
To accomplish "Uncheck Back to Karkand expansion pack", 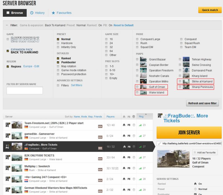I will (8, 51).
